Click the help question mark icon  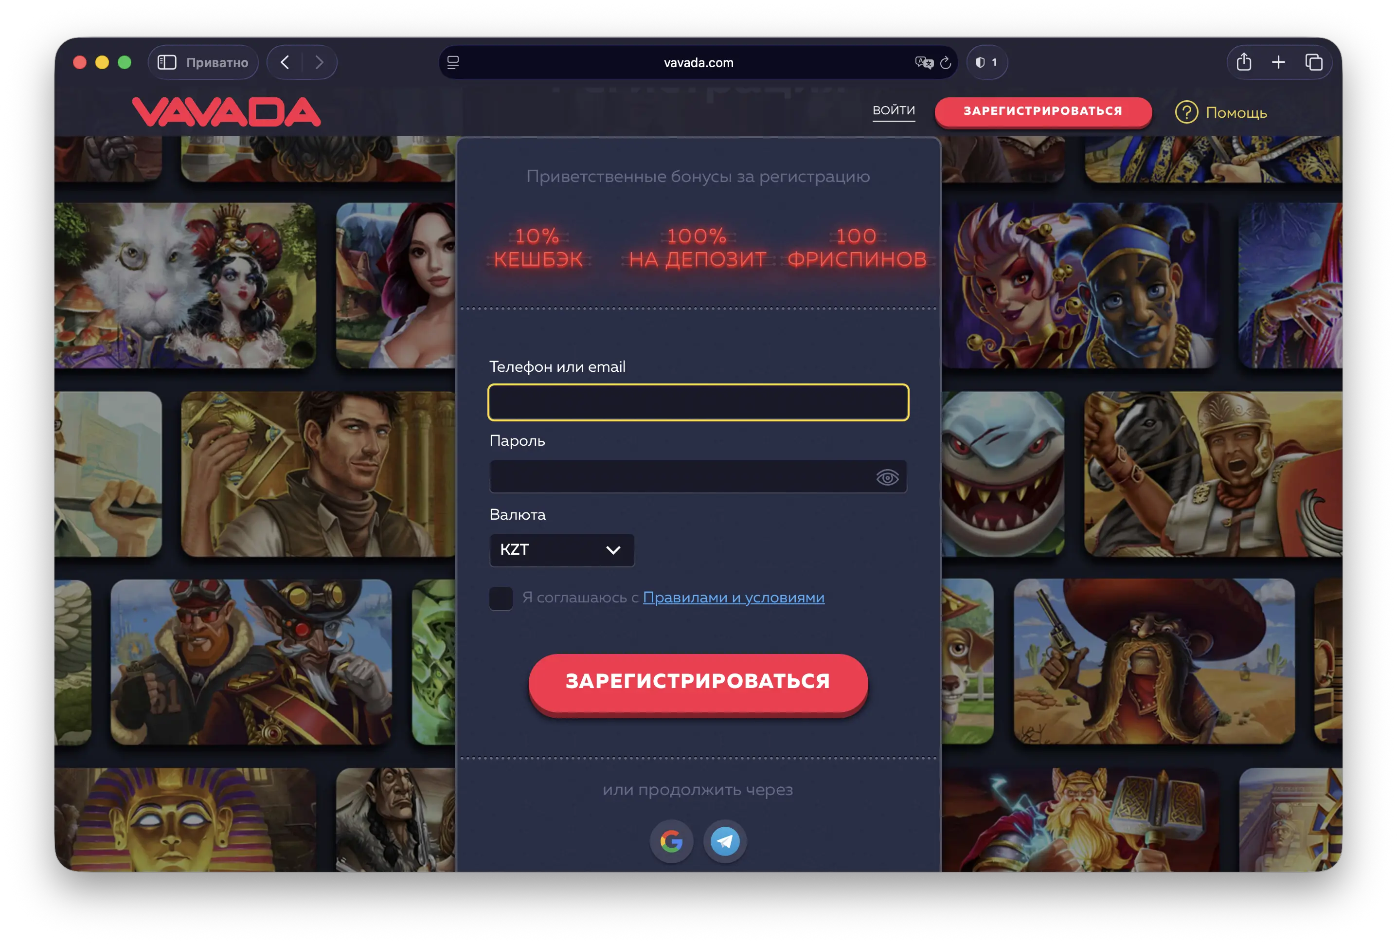(1186, 112)
